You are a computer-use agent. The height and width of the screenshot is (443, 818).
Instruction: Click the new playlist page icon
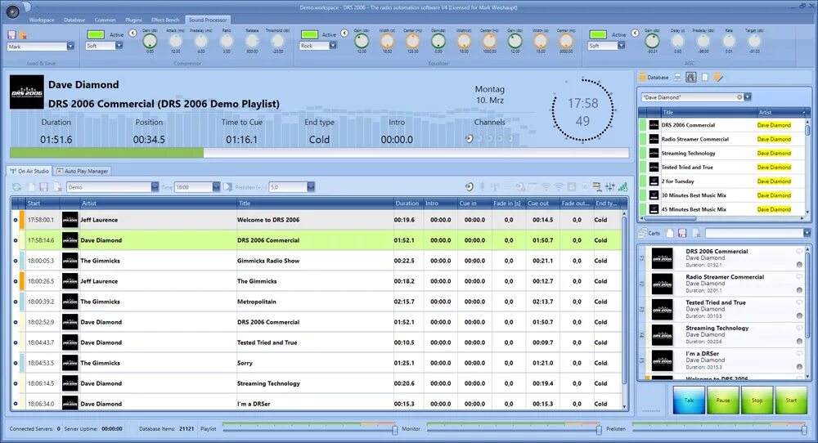click(x=31, y=187)
